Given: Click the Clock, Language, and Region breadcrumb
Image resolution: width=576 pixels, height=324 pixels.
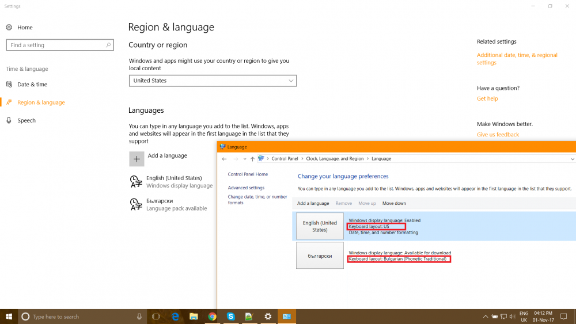Looking at the screenshot, I should click(x=335, y=158).
